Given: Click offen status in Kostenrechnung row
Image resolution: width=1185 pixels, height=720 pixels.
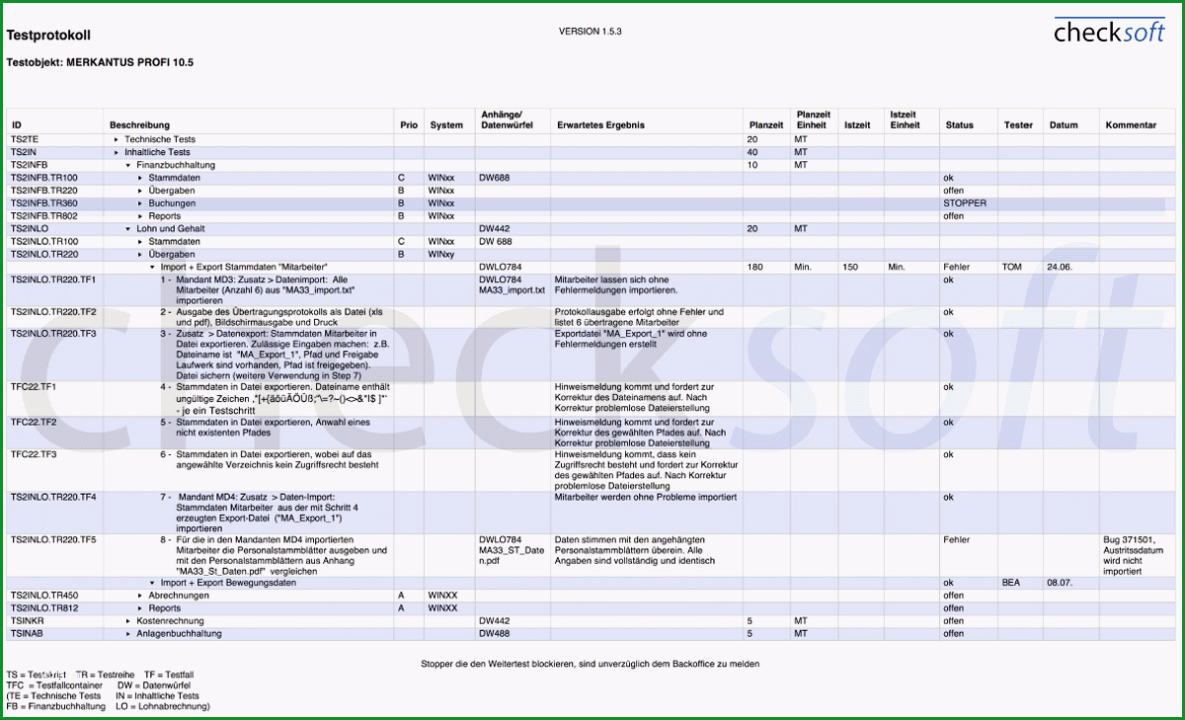Looking at the screenshot, I should point(954,621).
